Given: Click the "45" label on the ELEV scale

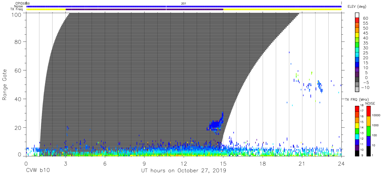Looking at the screenshot, I should coord(365,33).
